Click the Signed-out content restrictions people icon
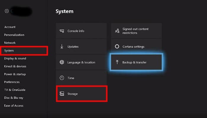 [117, 31]
